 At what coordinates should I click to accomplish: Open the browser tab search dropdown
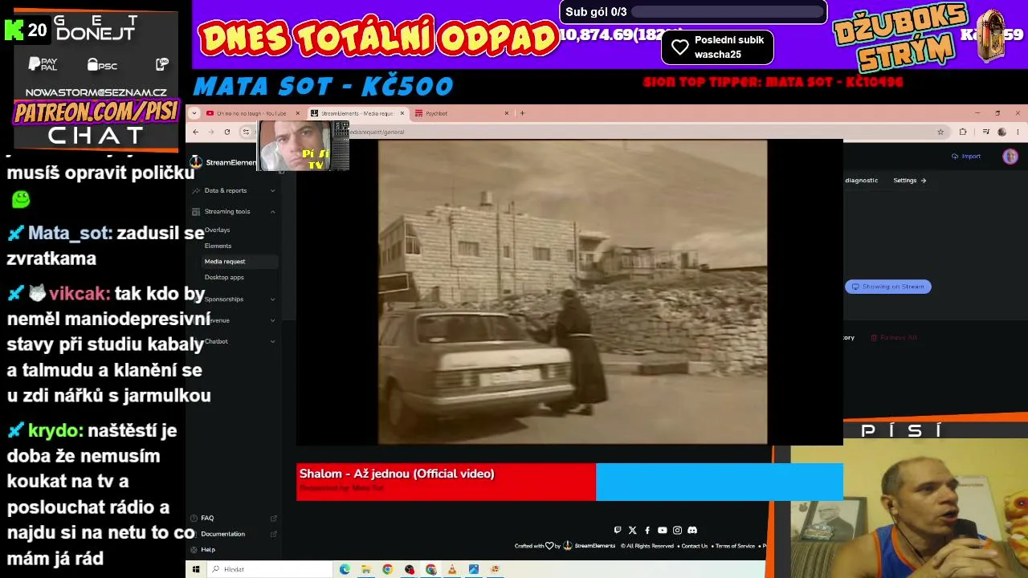(x=196, y=113)
